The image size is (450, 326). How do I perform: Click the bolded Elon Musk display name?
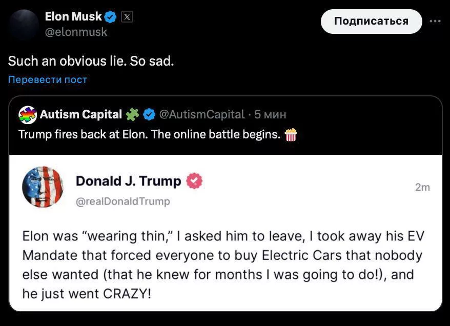[x=73, y=16]
